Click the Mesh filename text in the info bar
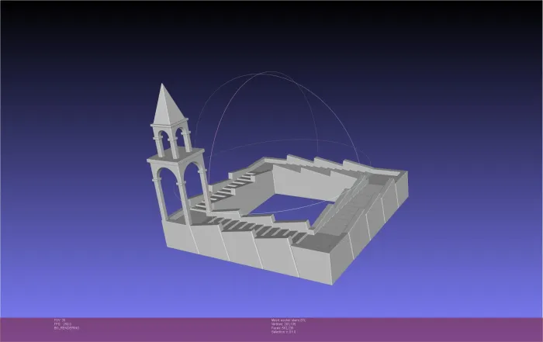 coord(289,320)
